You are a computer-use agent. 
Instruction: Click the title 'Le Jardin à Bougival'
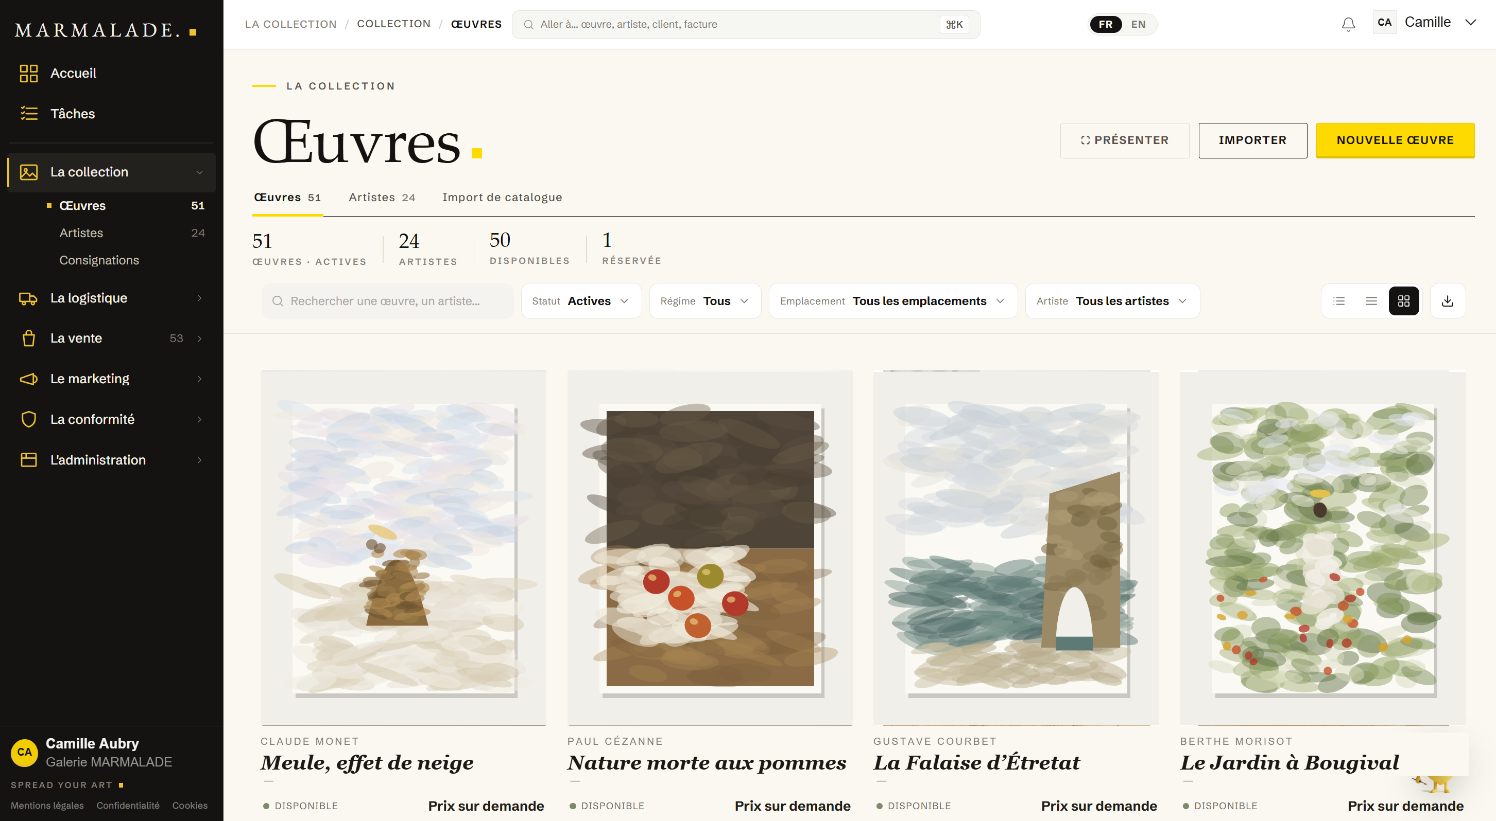coord(1290,762)
